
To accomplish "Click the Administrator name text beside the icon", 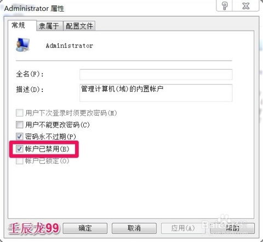I will point(70,45).
